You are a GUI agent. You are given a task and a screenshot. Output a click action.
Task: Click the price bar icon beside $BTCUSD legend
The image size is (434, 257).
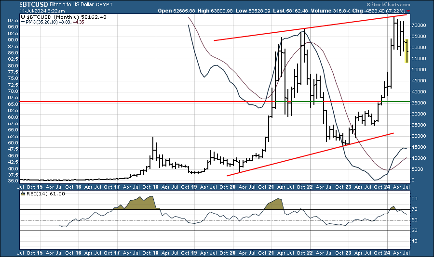(x=23, y=18)
